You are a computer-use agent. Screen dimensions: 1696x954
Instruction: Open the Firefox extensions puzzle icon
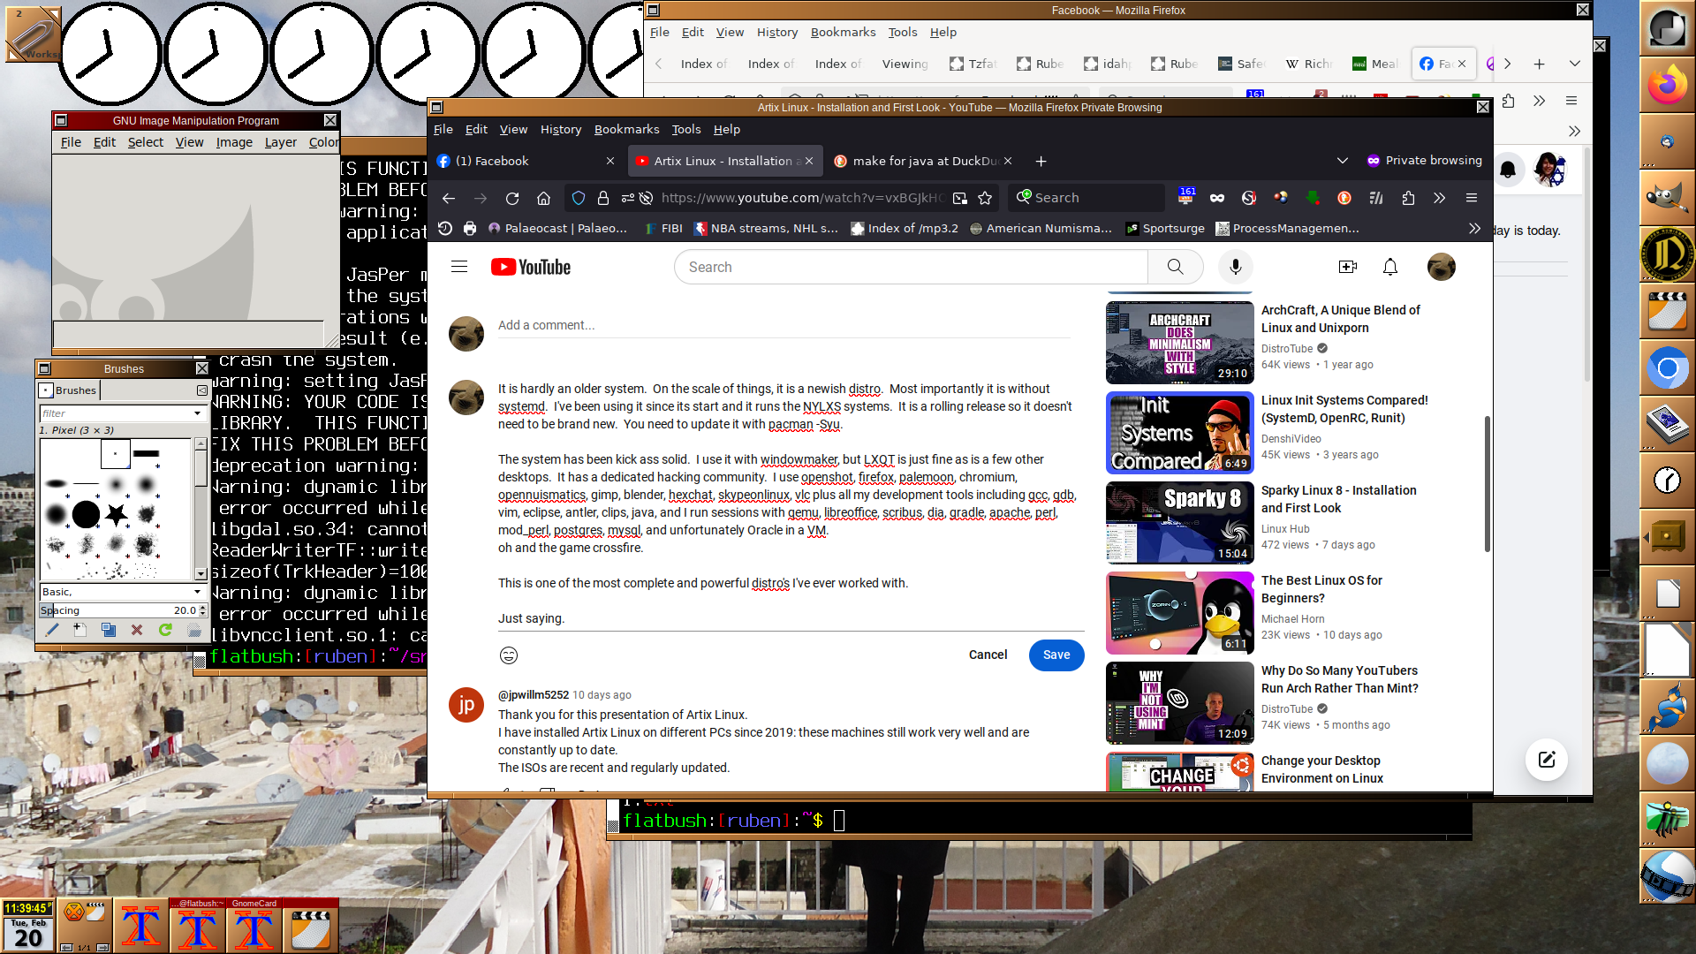1408,198
